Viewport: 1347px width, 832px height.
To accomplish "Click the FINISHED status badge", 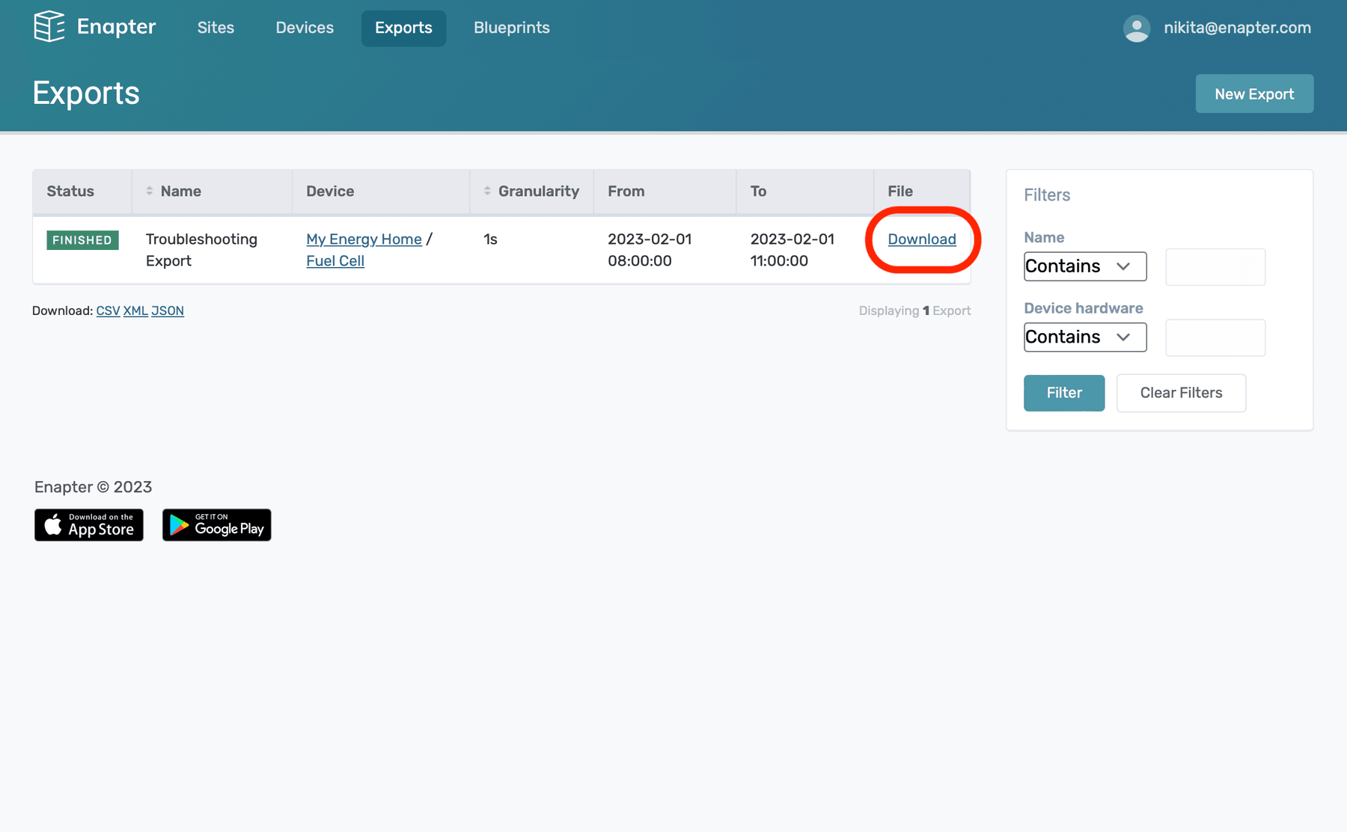I will click(x=82, y=240).
